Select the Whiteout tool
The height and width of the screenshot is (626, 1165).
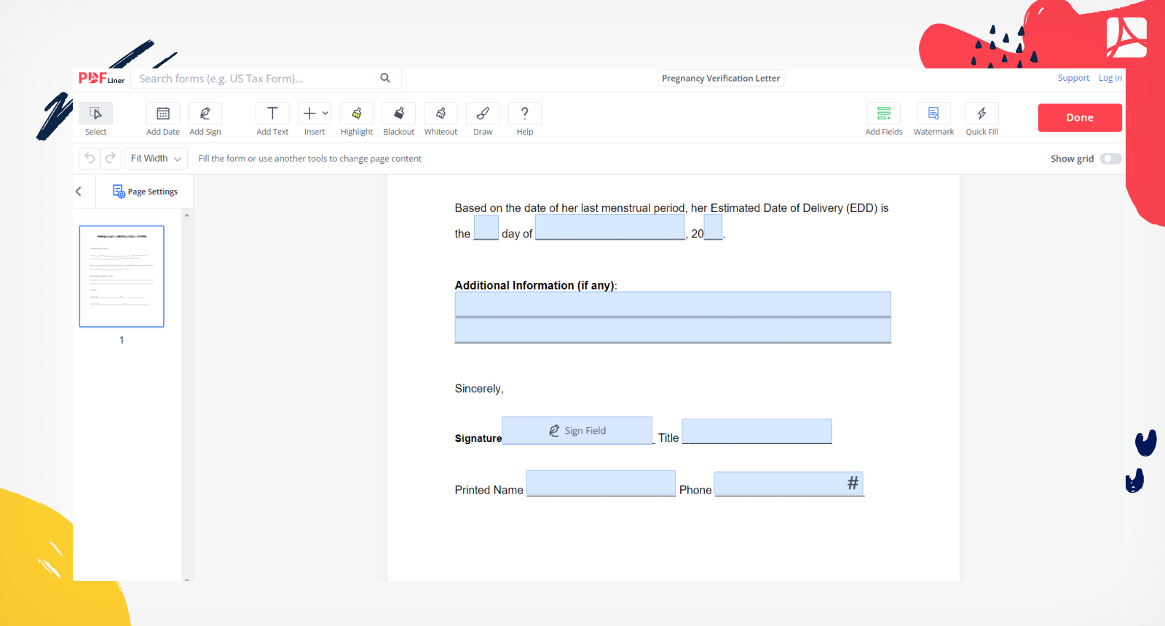pos(441,119)
